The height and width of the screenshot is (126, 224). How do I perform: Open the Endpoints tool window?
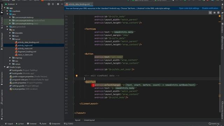55,124
